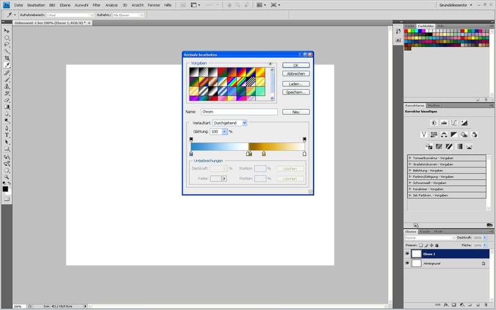Select the Crop tool in the toolbox

click(7, 58)
